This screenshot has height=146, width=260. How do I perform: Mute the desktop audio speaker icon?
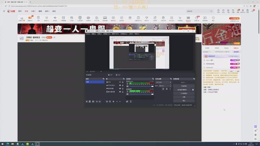(x=127, y=94)
